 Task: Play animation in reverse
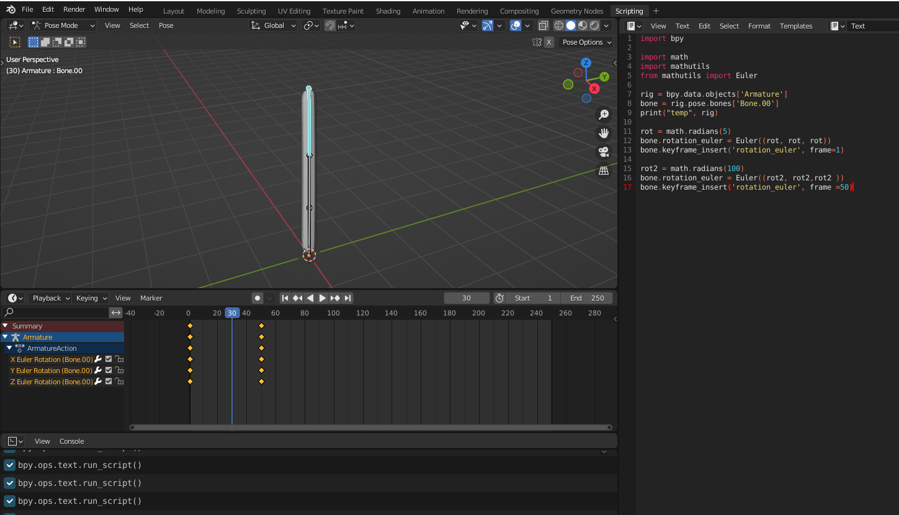coord(310,298)
